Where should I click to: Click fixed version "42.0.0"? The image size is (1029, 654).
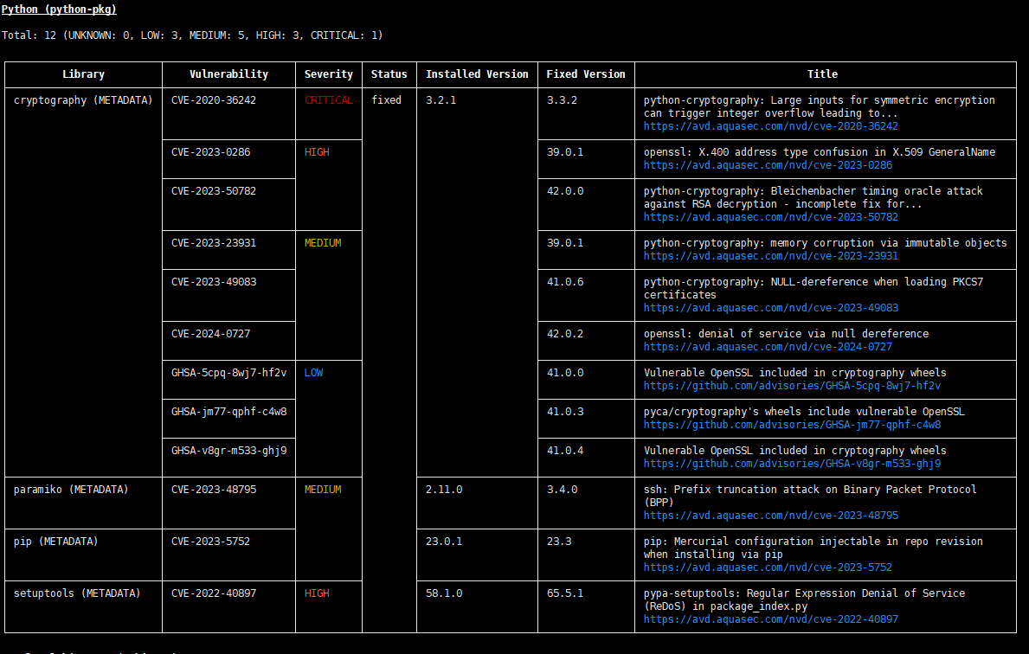coord(565,191)
